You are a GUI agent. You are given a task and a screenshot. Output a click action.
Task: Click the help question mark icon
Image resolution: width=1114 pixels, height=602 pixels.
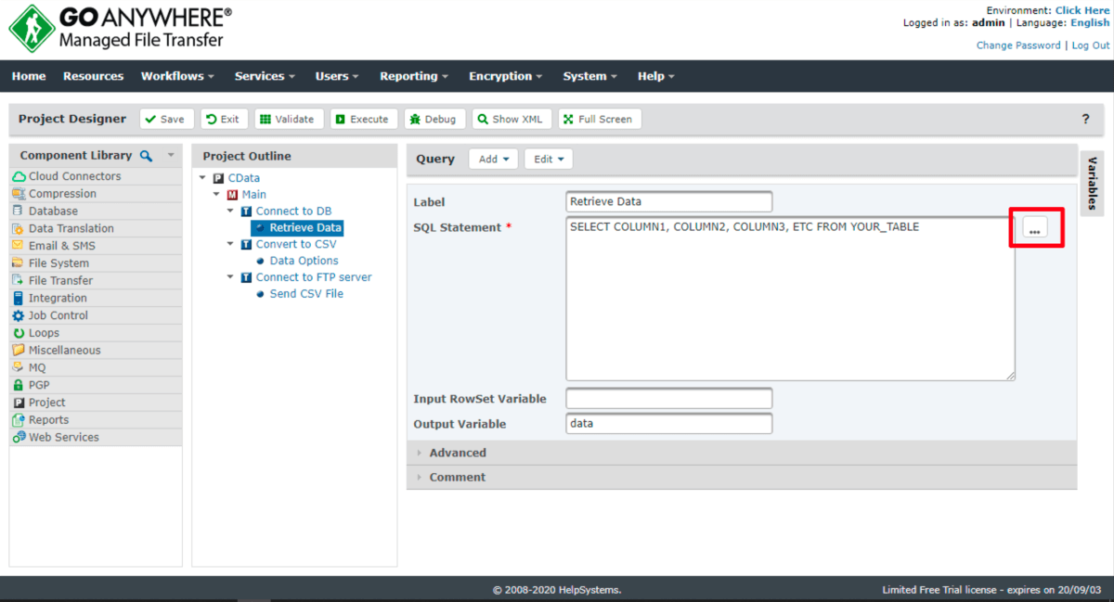[x=1086, y=119]
